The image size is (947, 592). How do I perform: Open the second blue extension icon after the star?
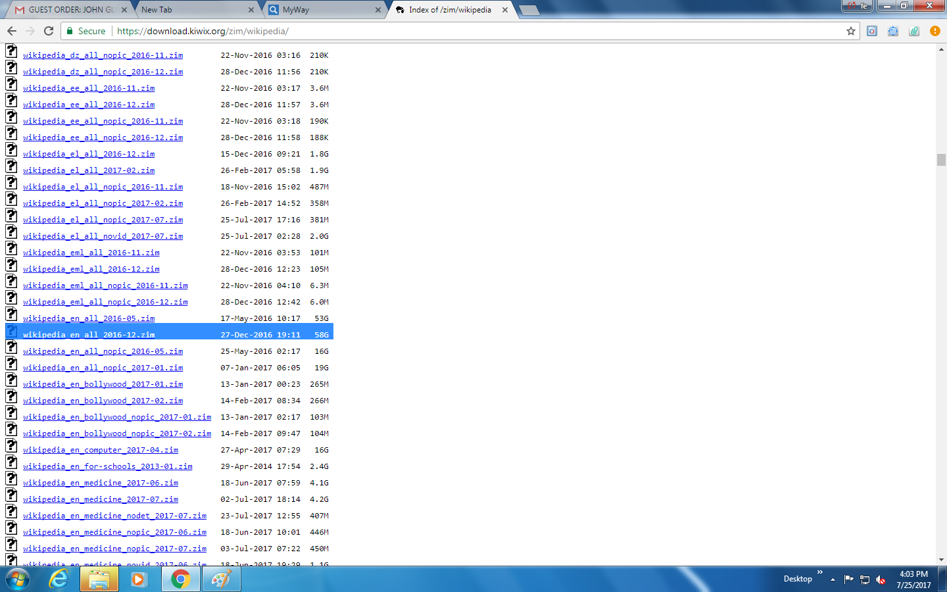pos(893,31)
